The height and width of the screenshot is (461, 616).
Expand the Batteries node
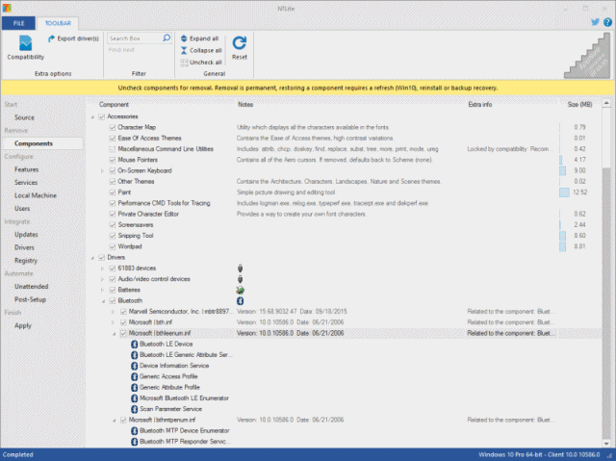point(102,291)
